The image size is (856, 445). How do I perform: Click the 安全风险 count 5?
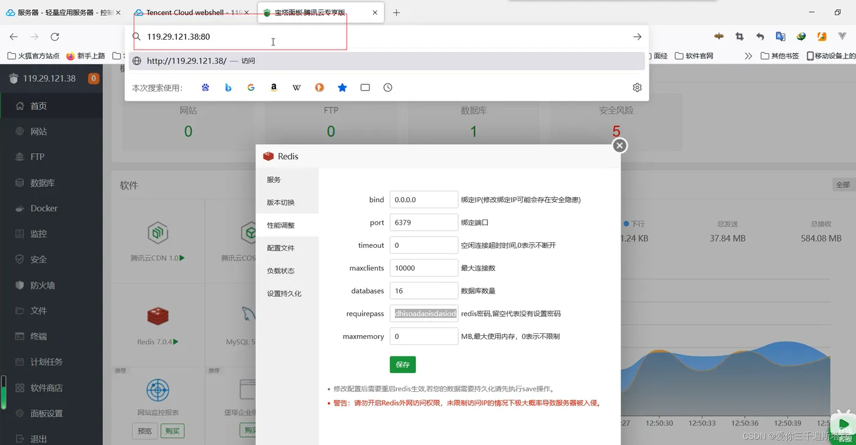click(x=616, y=131)
